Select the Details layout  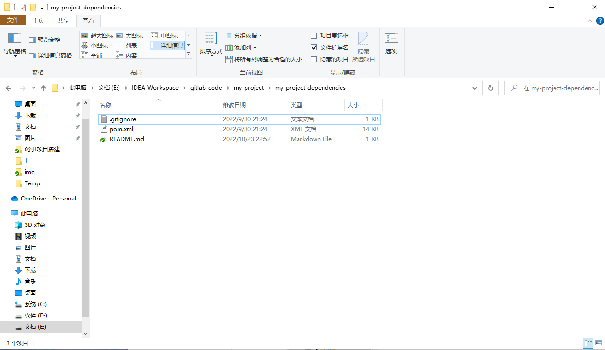(167, 45)
